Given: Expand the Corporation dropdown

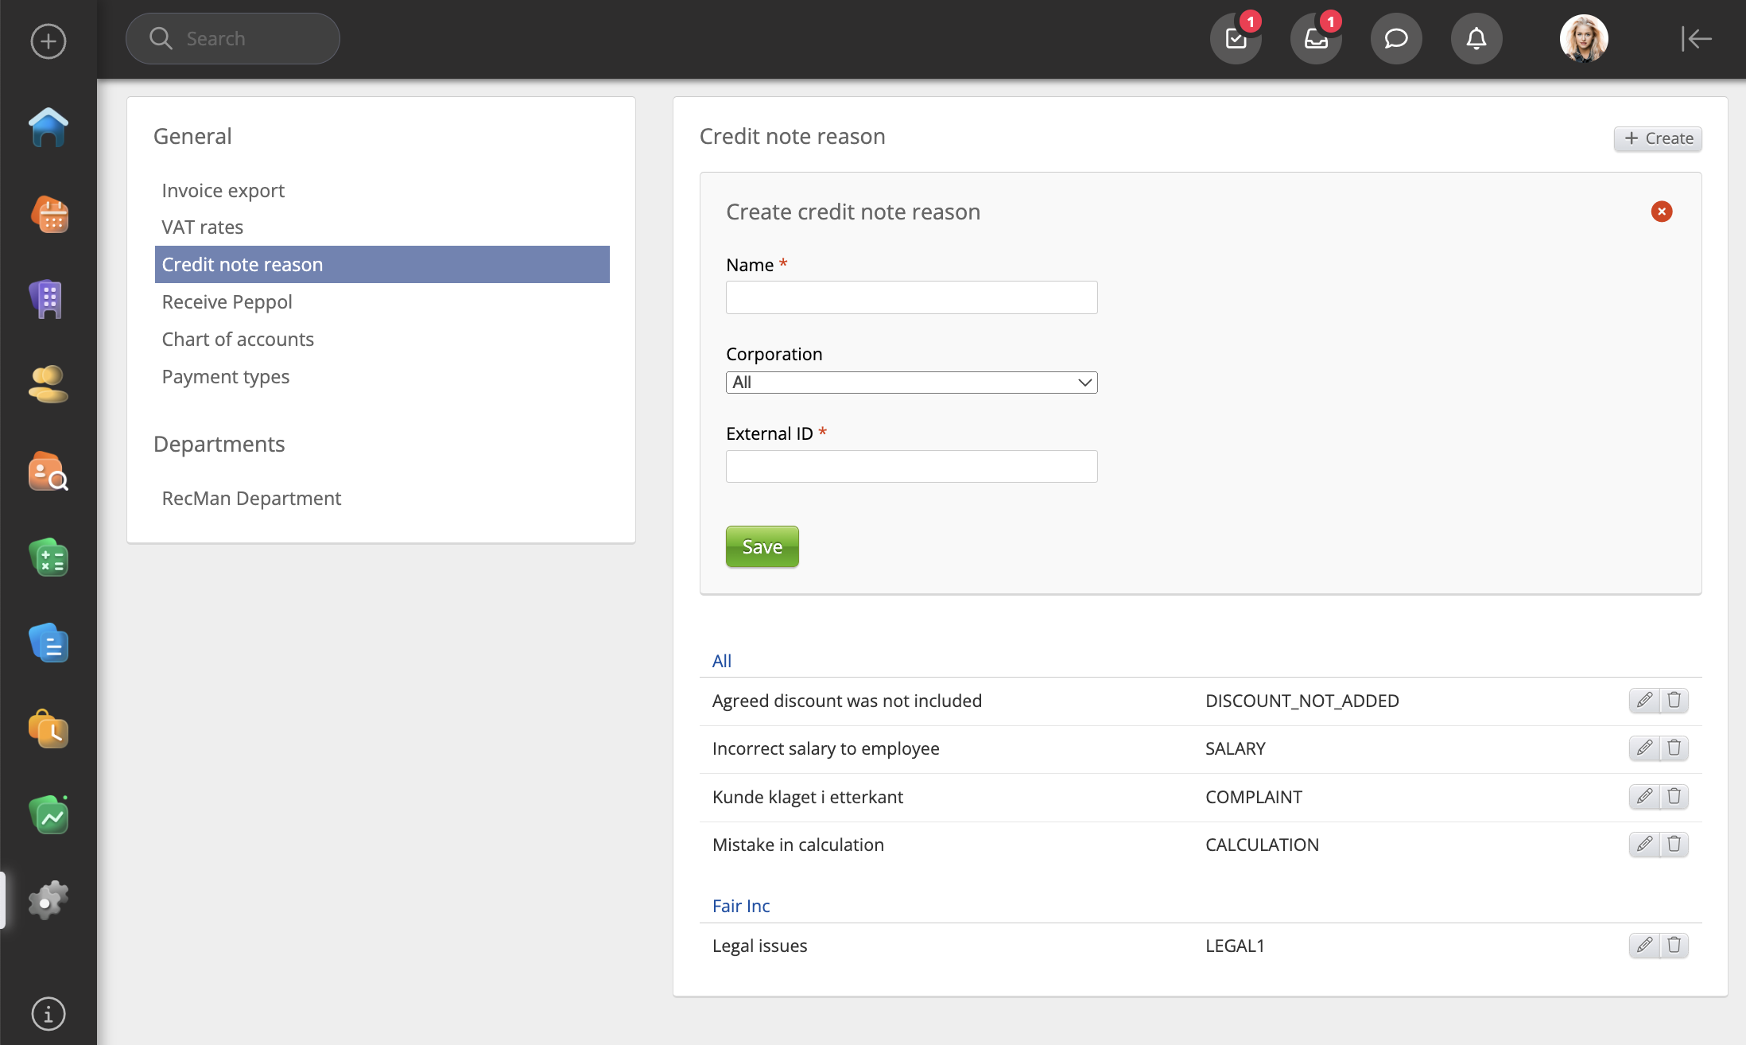Looking at the screenshot, I should 911,383.
